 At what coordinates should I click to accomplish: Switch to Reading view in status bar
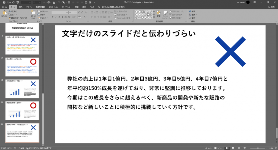(x=239, y=148)
